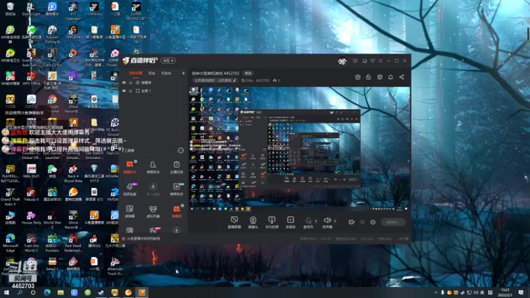Collapse the toolbox using the round minus button
This screenshot has height=298, width=530.
pyautogui.click(x=181, y=150)
